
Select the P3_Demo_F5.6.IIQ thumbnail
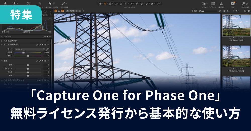point(236,56)
